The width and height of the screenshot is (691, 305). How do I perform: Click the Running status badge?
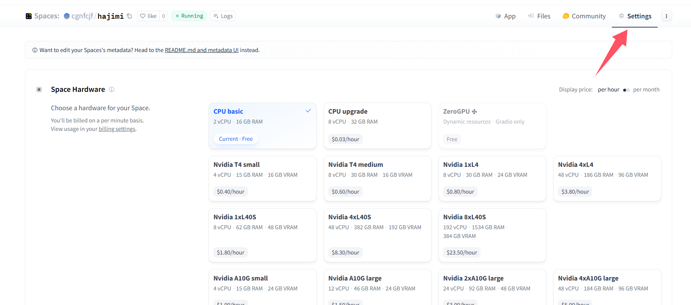(189, 16)
